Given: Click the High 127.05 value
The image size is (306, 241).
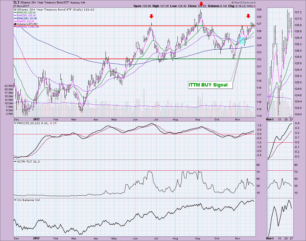Looking at the screenshot, I should [161, 6].
